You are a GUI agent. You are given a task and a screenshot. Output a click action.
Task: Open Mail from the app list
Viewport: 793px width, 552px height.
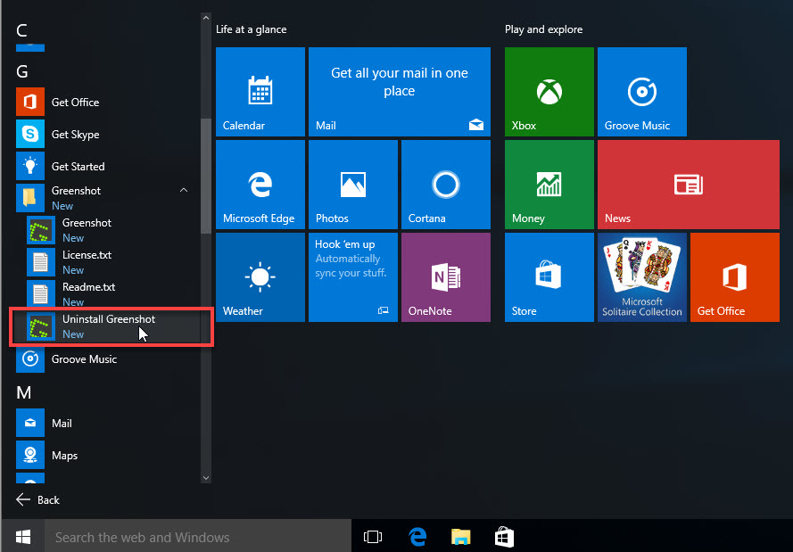point(106,423)
